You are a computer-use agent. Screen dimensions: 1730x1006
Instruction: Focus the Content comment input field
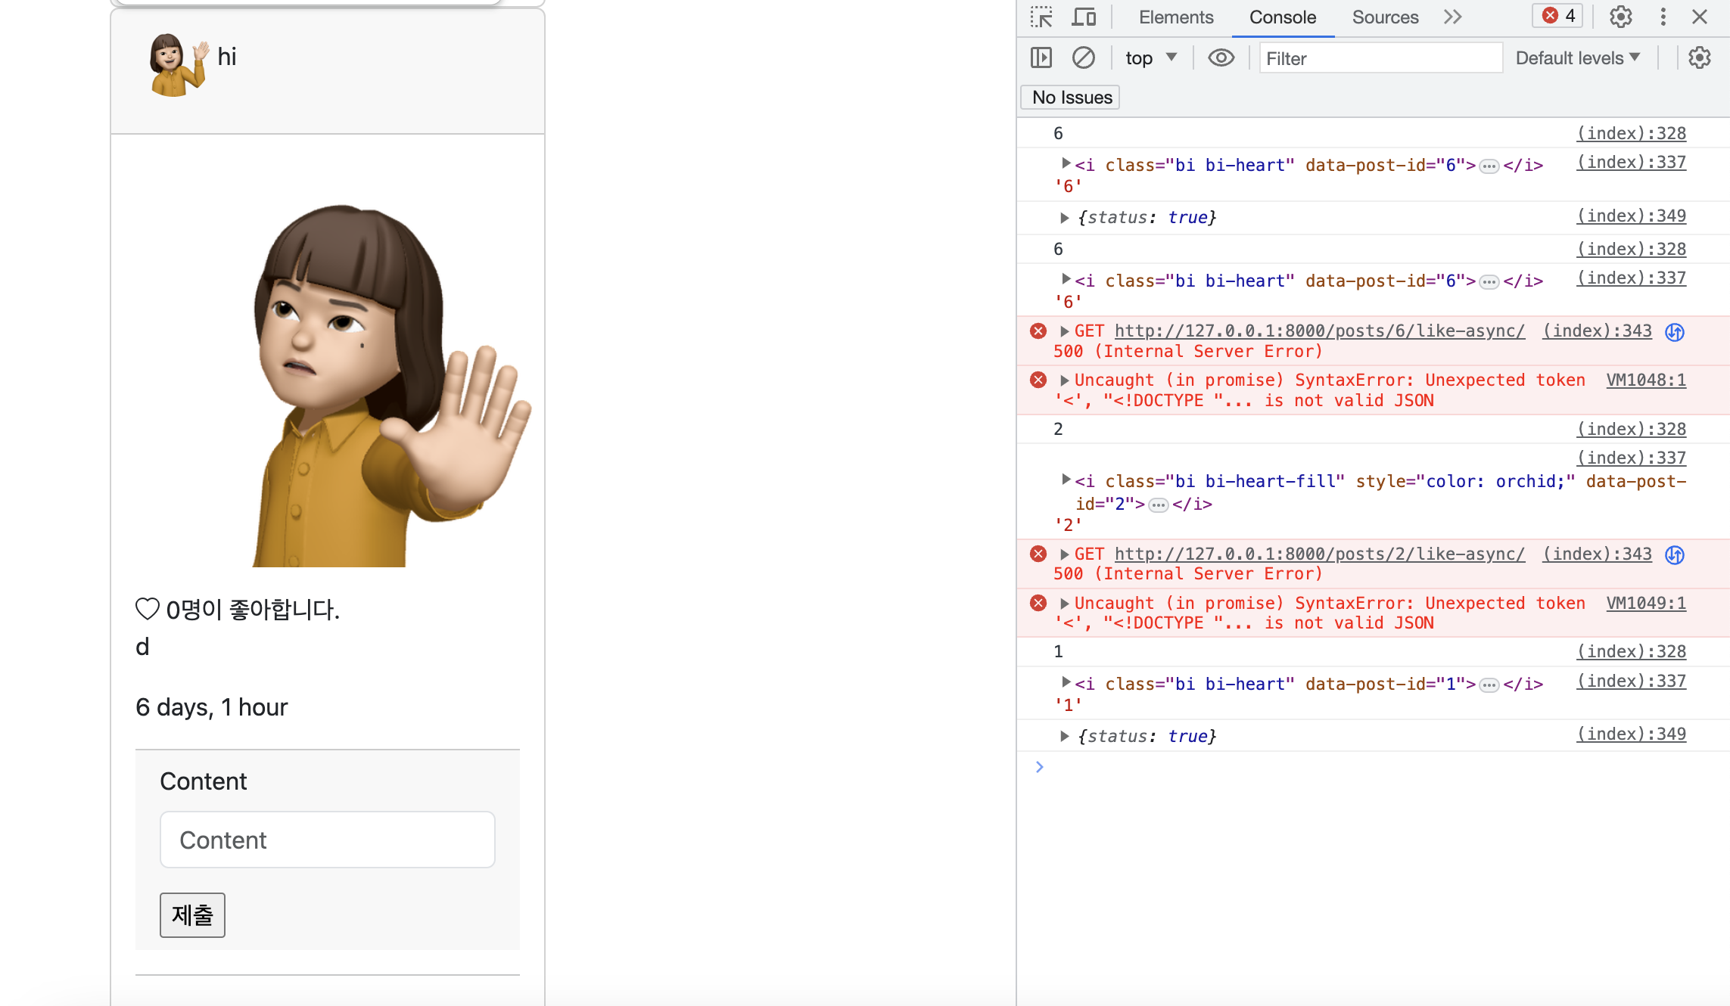tap(328, 840)
